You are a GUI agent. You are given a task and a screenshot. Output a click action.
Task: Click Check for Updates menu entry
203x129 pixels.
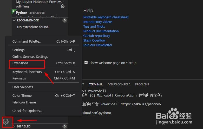(44, 111)
